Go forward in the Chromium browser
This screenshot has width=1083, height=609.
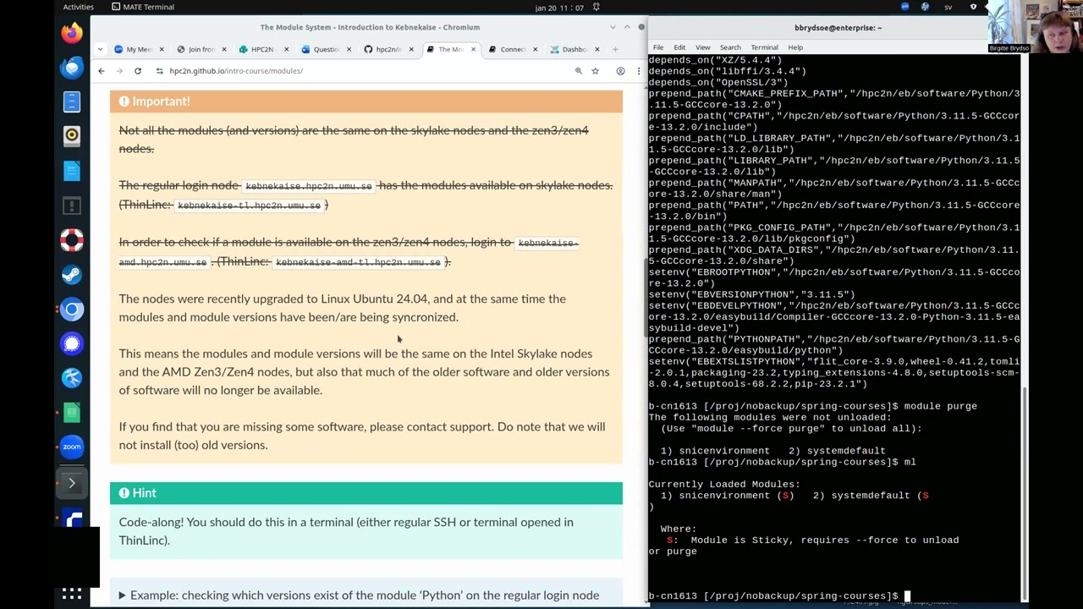click(x=118, y=71)
